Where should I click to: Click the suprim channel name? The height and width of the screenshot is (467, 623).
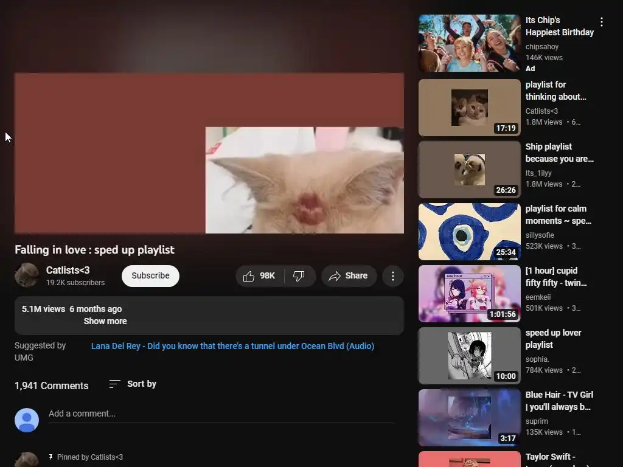(x=537, y=421)
